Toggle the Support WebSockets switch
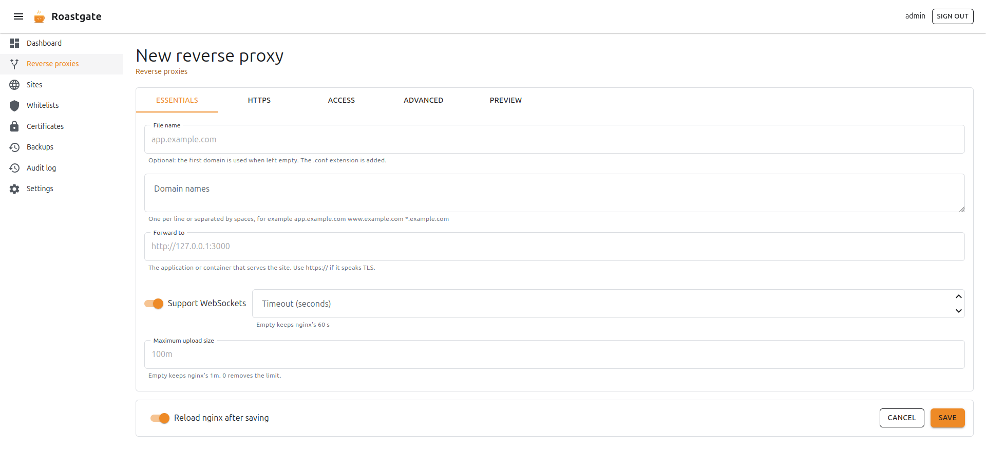This screenshot has height=449, width=986. pyautogui.click(x=154, y=304)
